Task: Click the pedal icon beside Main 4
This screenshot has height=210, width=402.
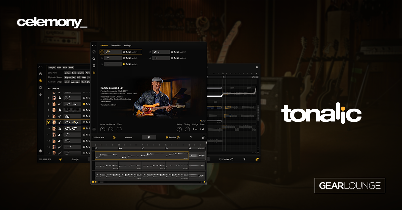Action: [178, 58]
